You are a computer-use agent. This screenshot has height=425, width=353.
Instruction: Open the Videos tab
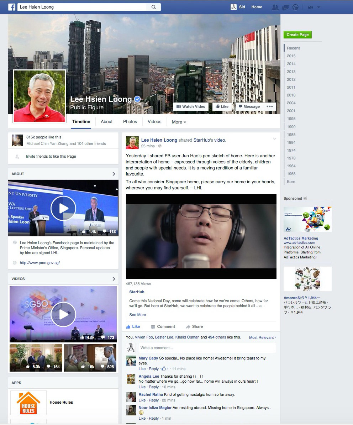(x=154, y=122)
